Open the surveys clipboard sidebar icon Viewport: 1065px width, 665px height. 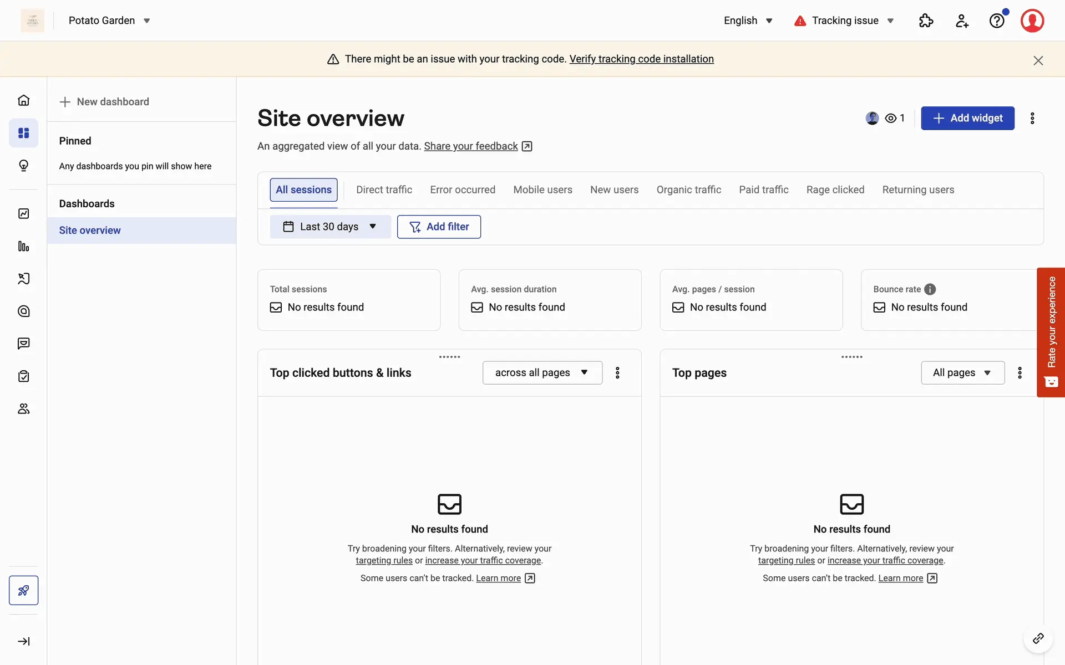pyautogui.click(x=23, y=376)
